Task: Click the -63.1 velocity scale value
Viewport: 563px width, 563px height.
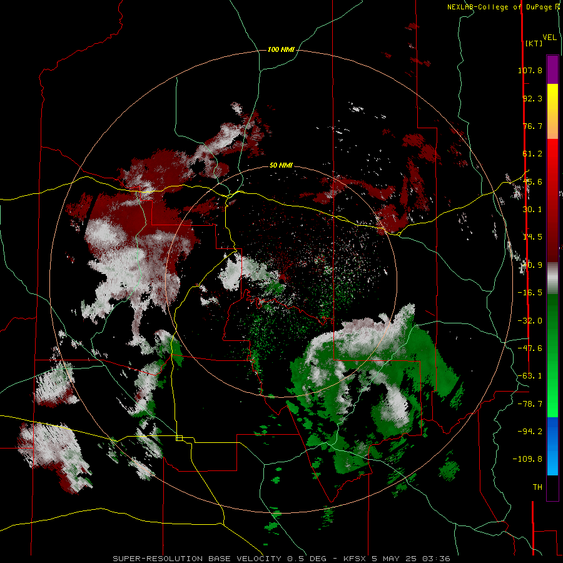Action: (530, 376)
